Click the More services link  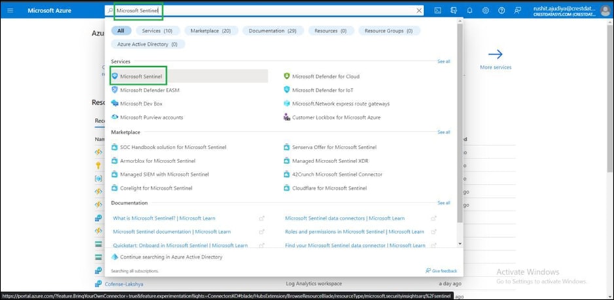(496, 67)
